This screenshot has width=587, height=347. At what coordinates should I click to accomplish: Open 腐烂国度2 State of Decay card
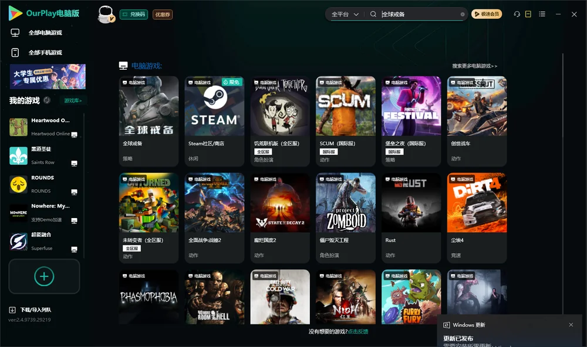pyautogui.click(x=280, y=218)
